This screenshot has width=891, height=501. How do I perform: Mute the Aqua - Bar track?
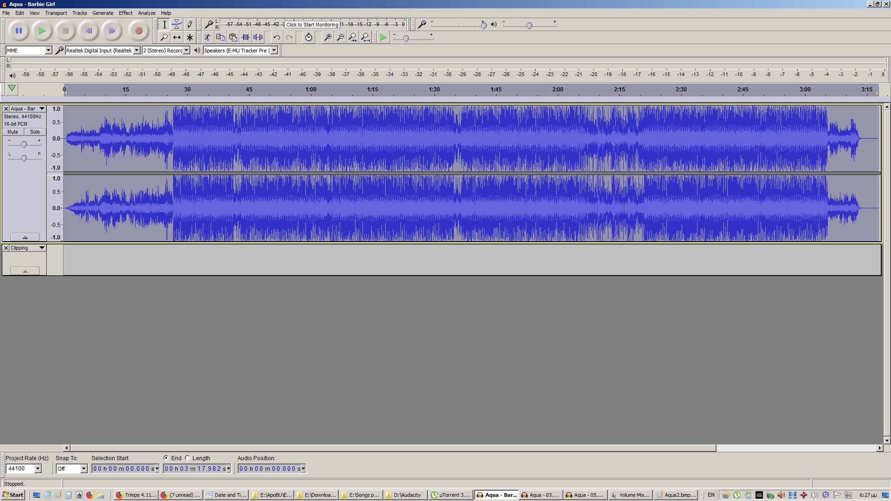(13, 132)
